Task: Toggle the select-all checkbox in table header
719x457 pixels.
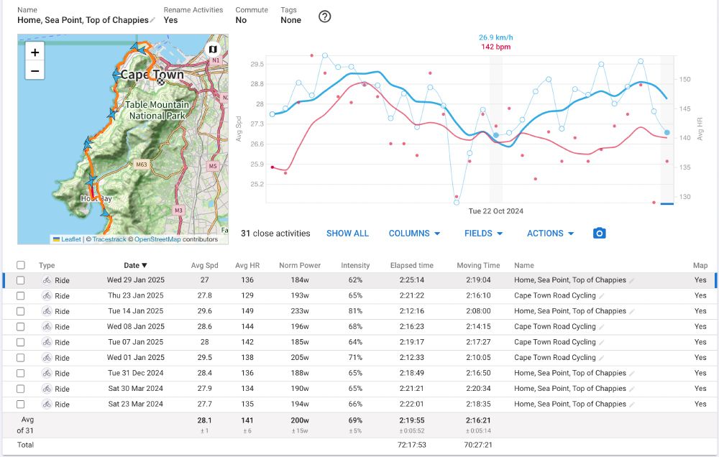Action: pos(21,265)
